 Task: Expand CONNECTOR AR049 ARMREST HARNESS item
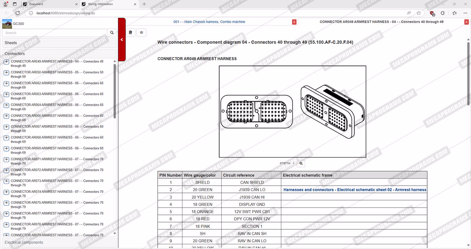pyautogui.click(x=6, y=62)
